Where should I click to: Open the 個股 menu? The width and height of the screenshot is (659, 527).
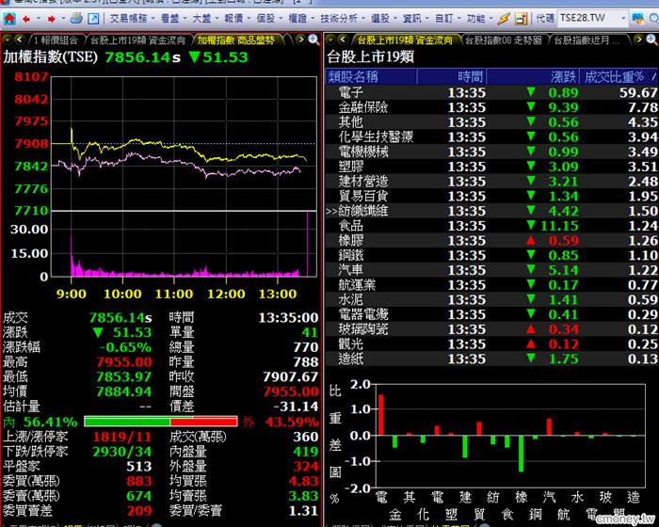tap(269, 19)
